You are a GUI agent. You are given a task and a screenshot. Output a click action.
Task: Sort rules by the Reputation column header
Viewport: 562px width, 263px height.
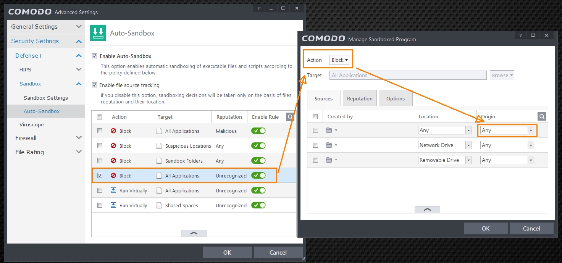point(229,117)
